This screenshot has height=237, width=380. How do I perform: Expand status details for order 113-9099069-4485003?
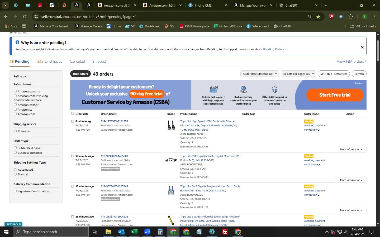tap(319, 165)
